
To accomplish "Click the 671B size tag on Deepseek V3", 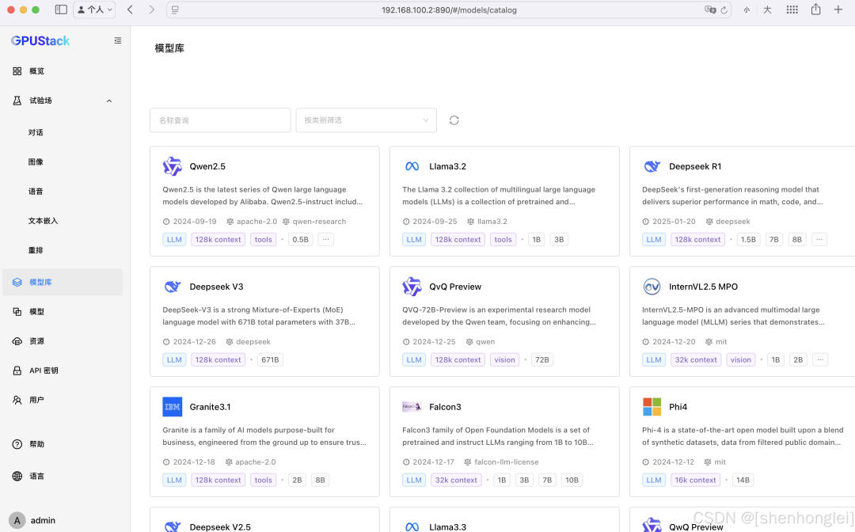I will click(270, 359).
